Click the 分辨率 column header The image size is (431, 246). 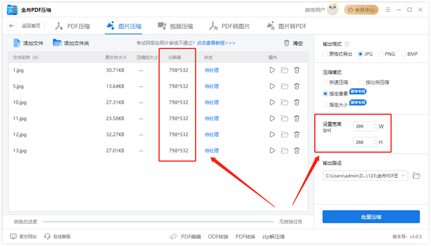tap(175, 58)
